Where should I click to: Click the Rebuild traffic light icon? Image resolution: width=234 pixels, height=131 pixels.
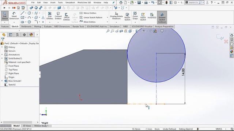pyautogui.click(x=166, y=3)
